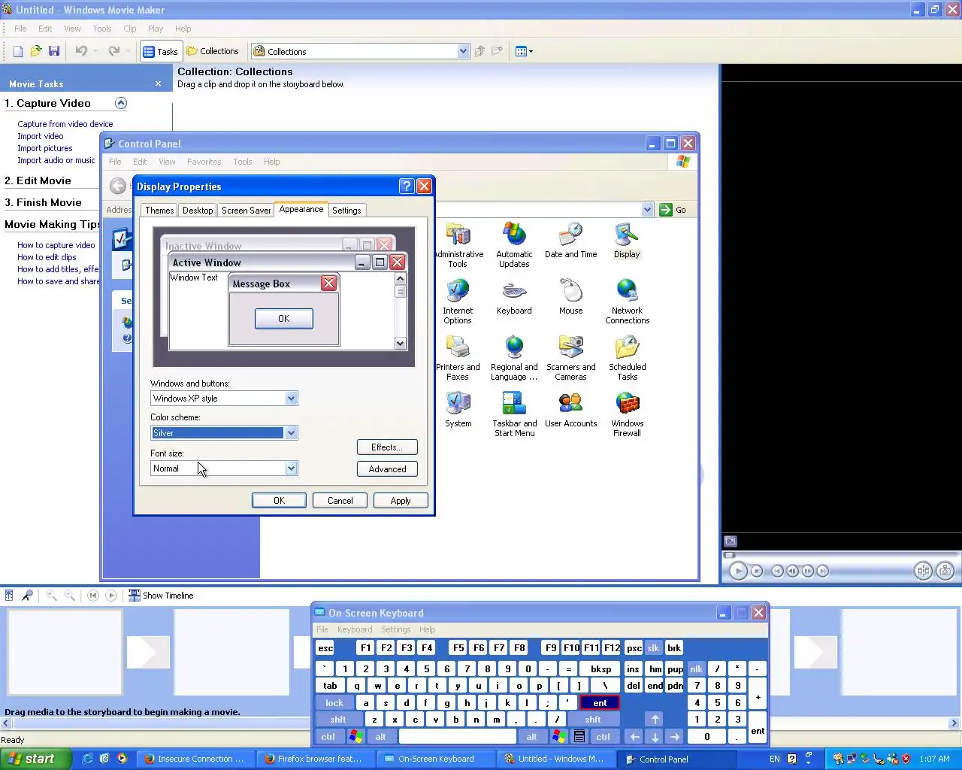Screen dimensions: 962x770
Task: Open the Color scheme dropdown
Action: [x=291, y=433]
